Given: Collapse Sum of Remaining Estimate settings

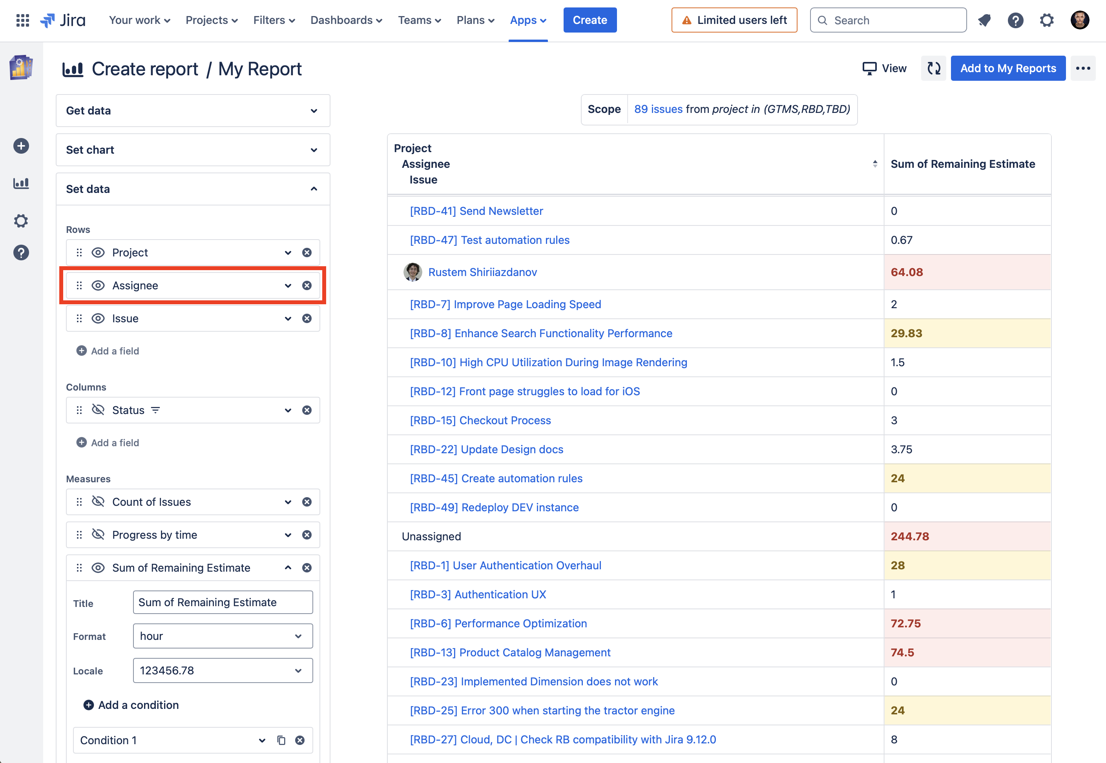Looking at the screenshot, I should [x=288, y=567].
